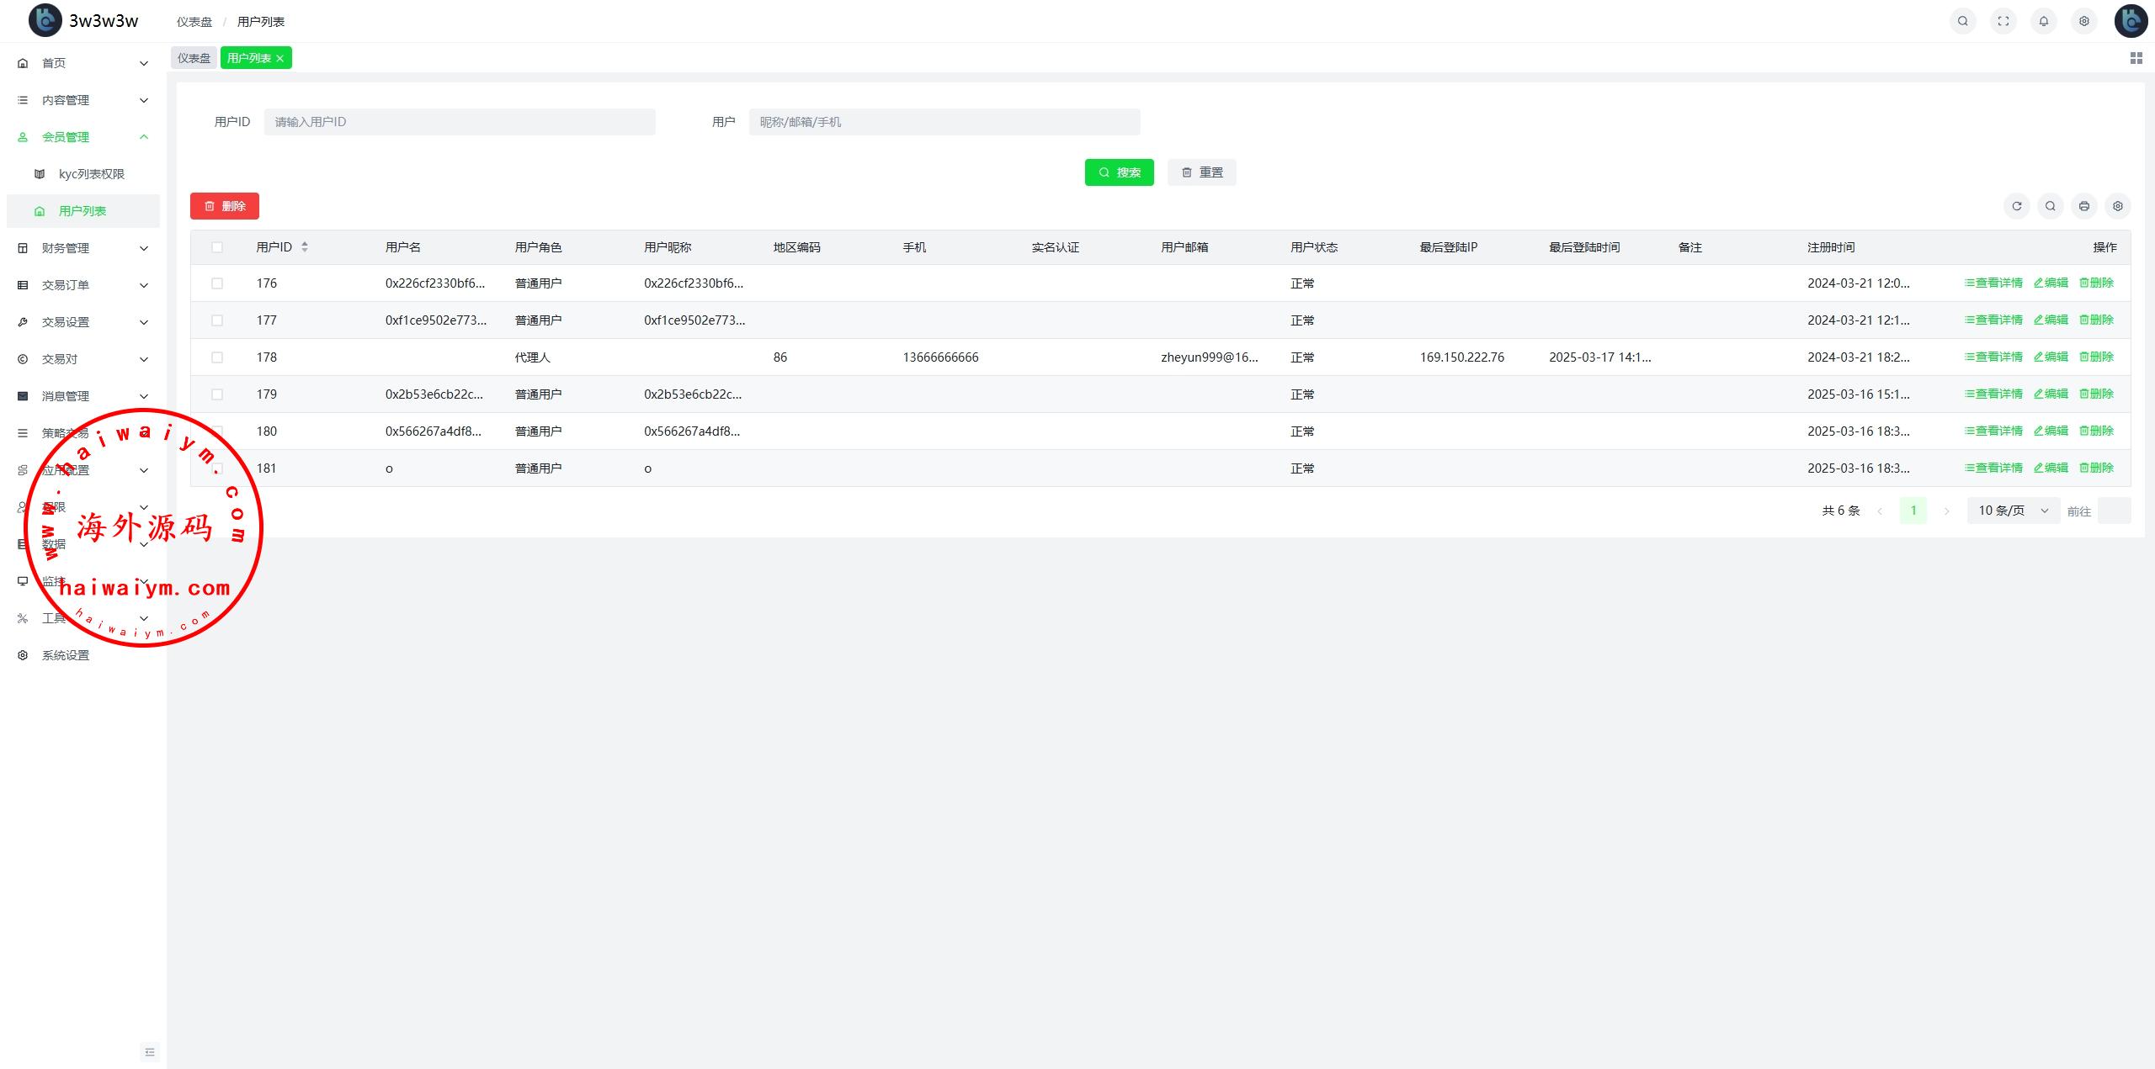This screenshot has height=1069, width=2155.
Task: Click the table print icon
Action: [x=2083, y=206]
